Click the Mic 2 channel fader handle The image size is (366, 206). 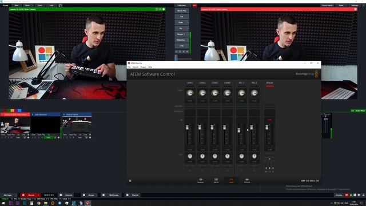point(252,127)
